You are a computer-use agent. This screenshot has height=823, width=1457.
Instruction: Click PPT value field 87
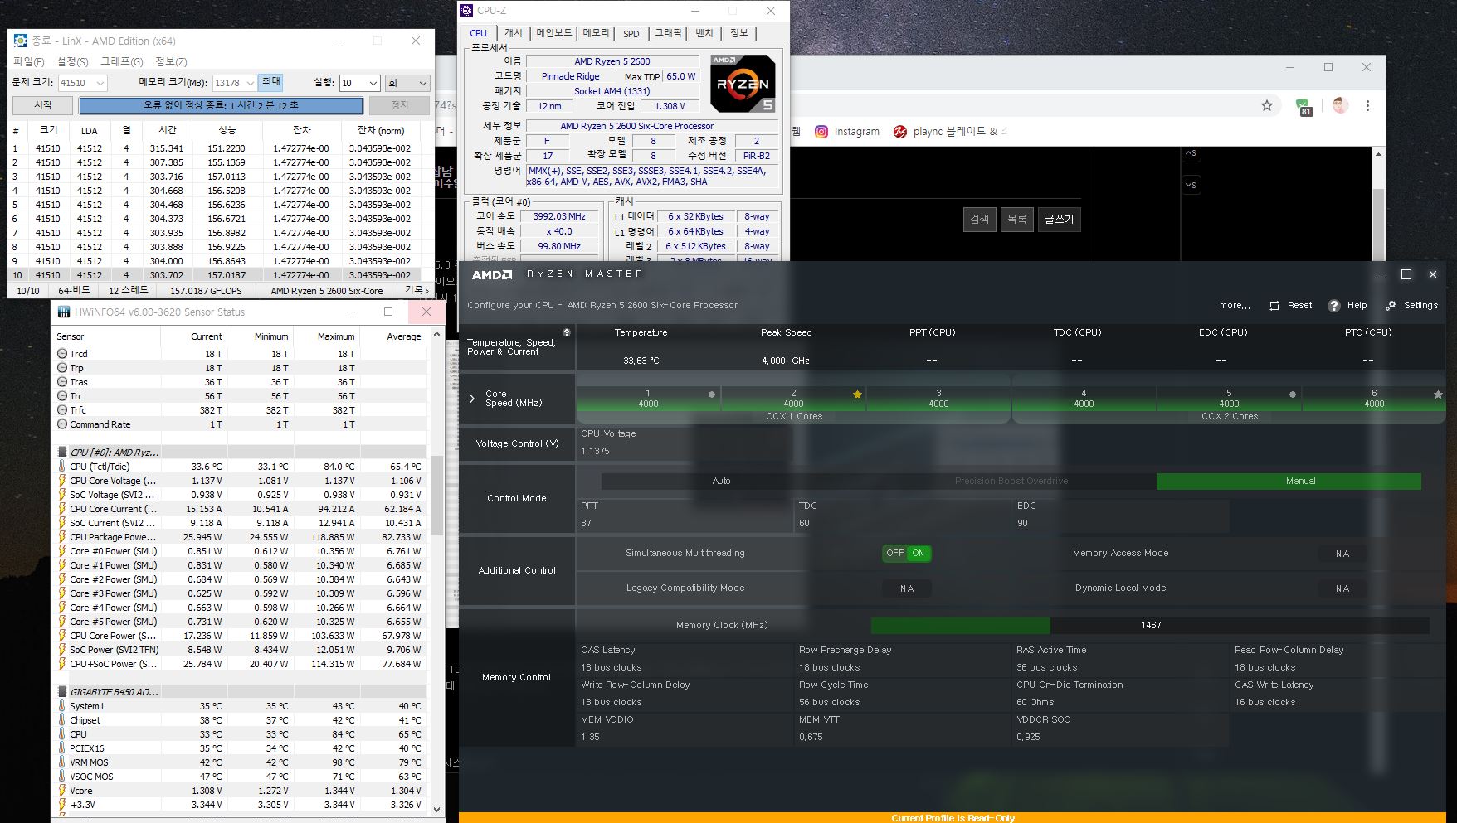pyautogui.click(x=685, y=523)
